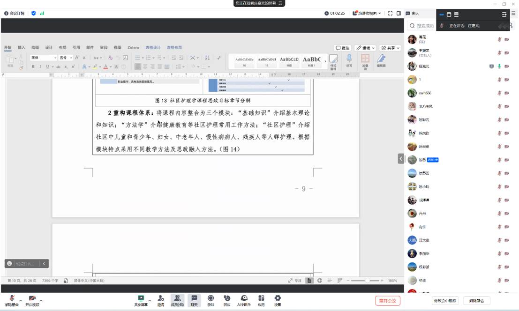The image size is (519, 311).
Task: Toggle print layout view in status bar
Action: coord(309,281)
